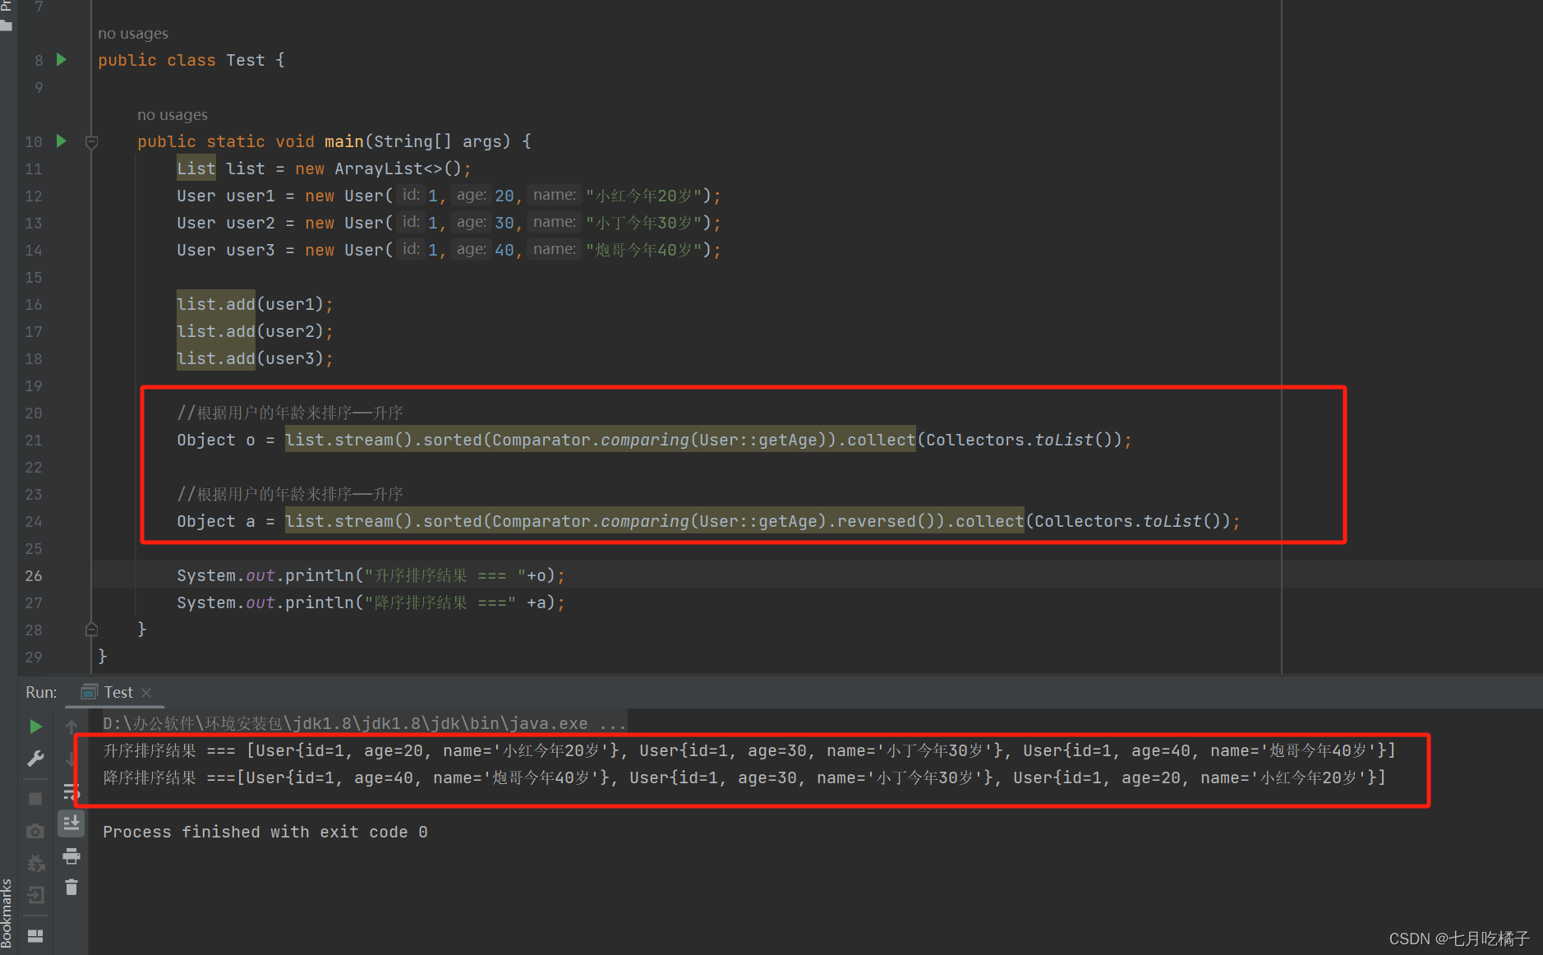Select the Test run tab
The height and width of the screenshot is (955, 1543).
(x=117, y=692)
